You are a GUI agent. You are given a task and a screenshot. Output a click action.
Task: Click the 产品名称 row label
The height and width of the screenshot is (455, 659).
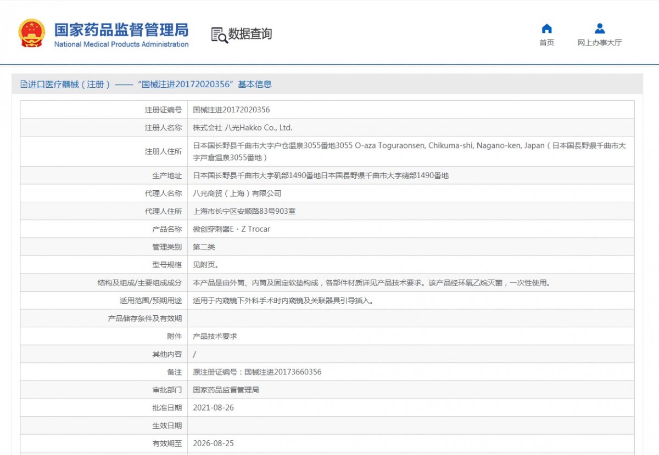(167, 229)
